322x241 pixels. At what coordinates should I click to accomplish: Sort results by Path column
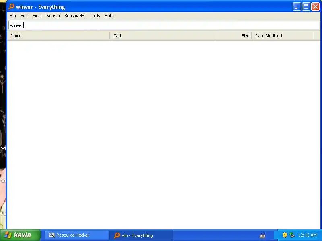(x=161, y=36)
